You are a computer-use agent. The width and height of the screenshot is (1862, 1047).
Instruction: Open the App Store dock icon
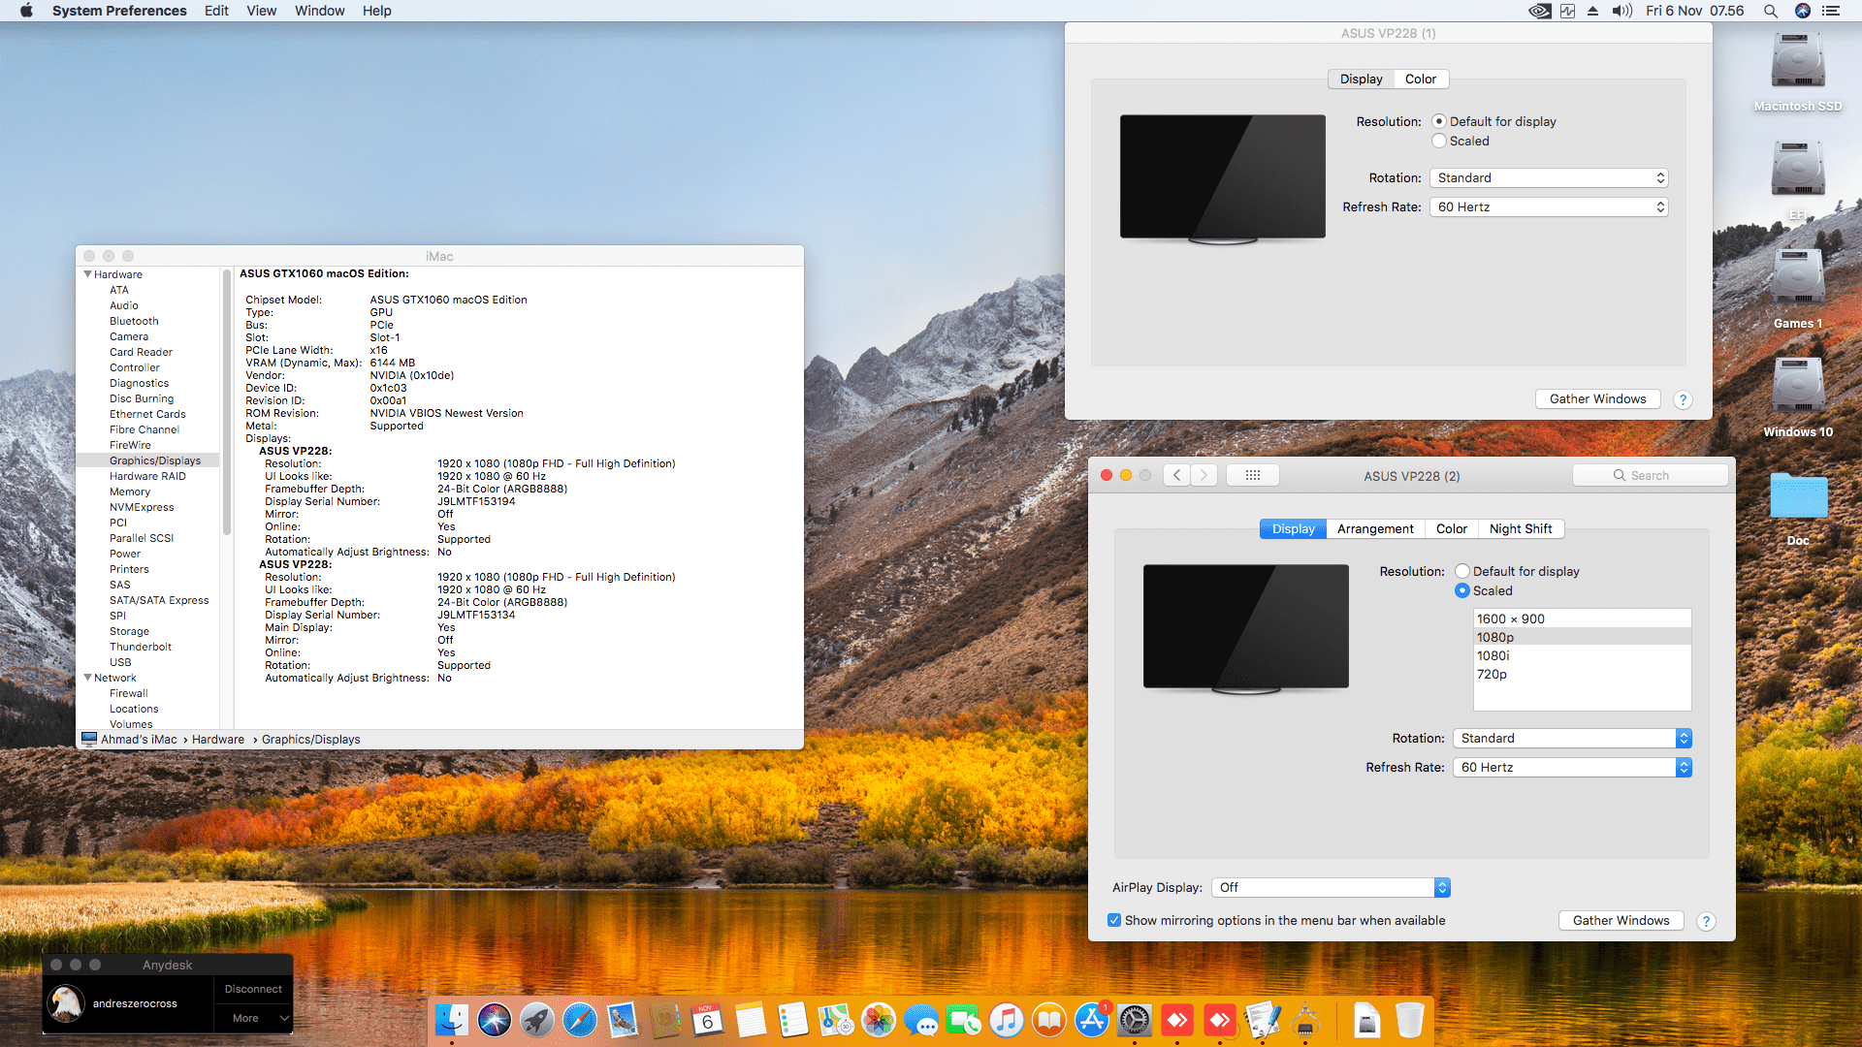click(1091, 1020)
